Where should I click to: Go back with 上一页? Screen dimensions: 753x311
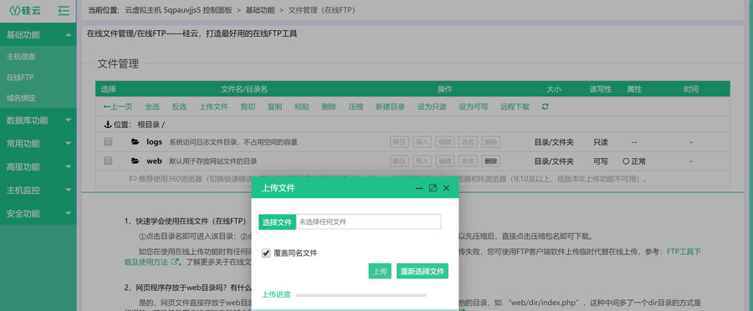click(118, 106)
